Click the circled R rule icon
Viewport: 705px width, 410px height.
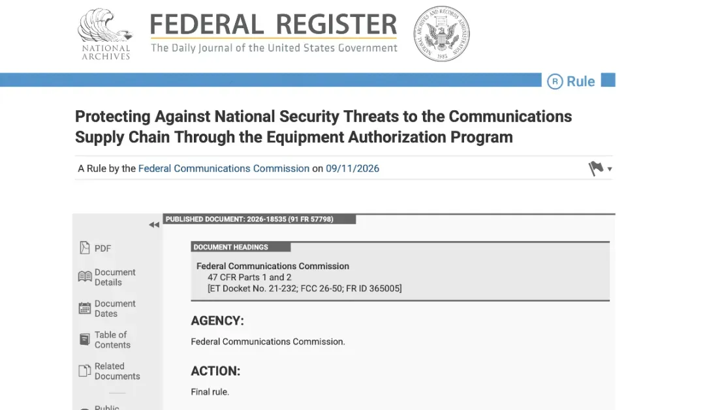pyautogui.click(x=555, y=81)
